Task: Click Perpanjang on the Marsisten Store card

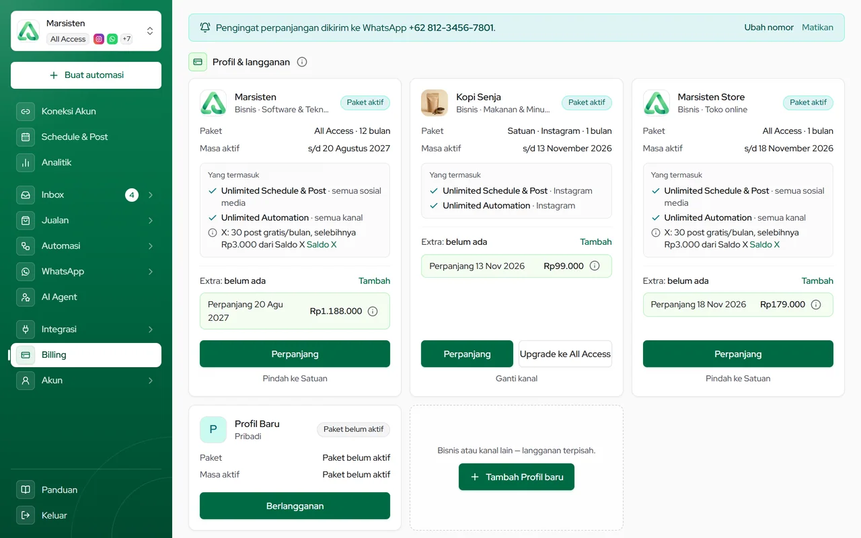Action: pos(738,354)
